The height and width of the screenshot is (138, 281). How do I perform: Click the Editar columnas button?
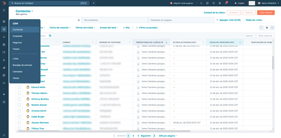pos(265,36)
